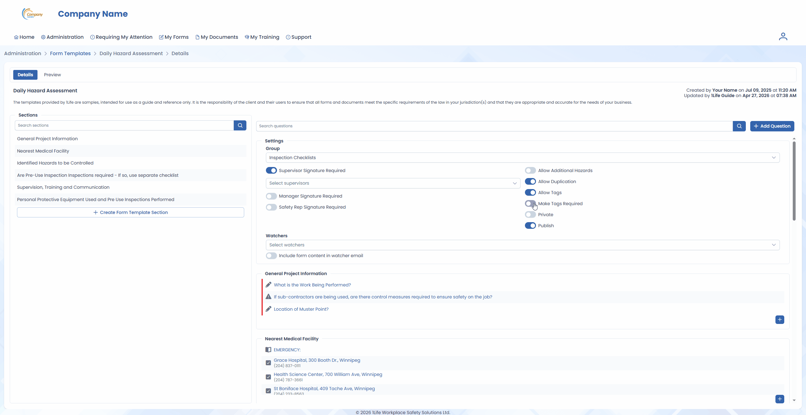
Task: Open the Group dropdown showing Inspection Checklists
Action: coord(523,158)
